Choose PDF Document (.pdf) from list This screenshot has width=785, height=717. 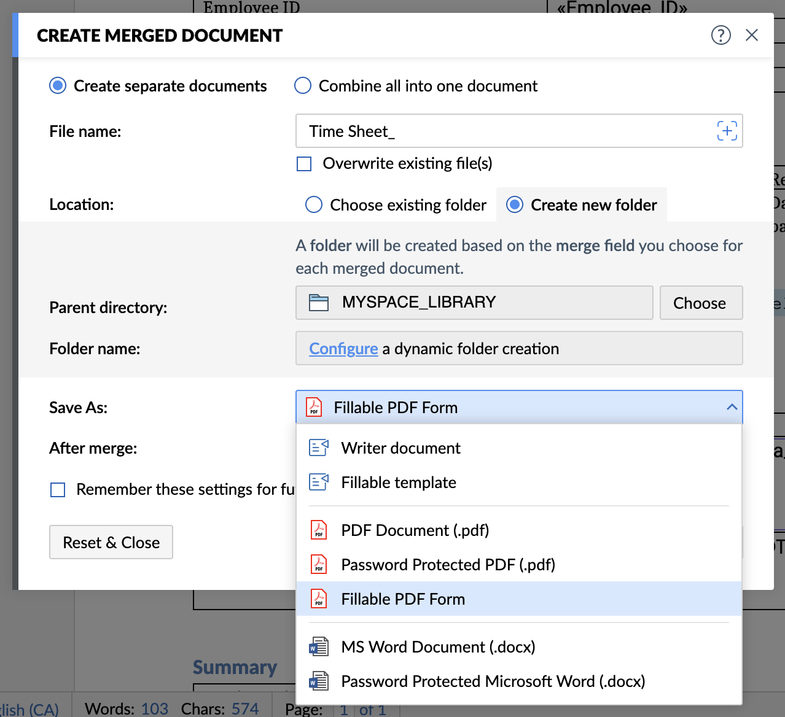tap(415, 530)
